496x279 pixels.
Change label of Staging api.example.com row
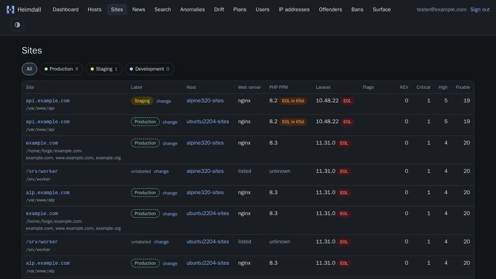pos(164,101)
